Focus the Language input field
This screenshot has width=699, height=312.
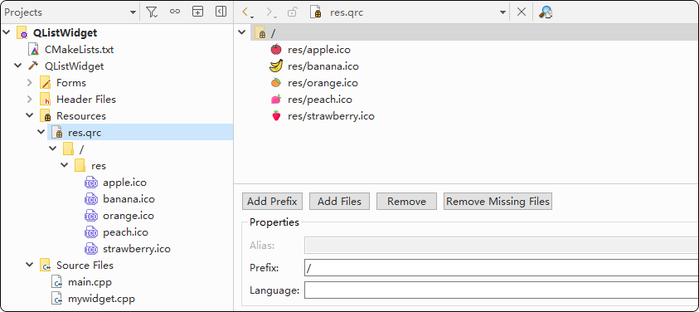click(x=502, y=290)
